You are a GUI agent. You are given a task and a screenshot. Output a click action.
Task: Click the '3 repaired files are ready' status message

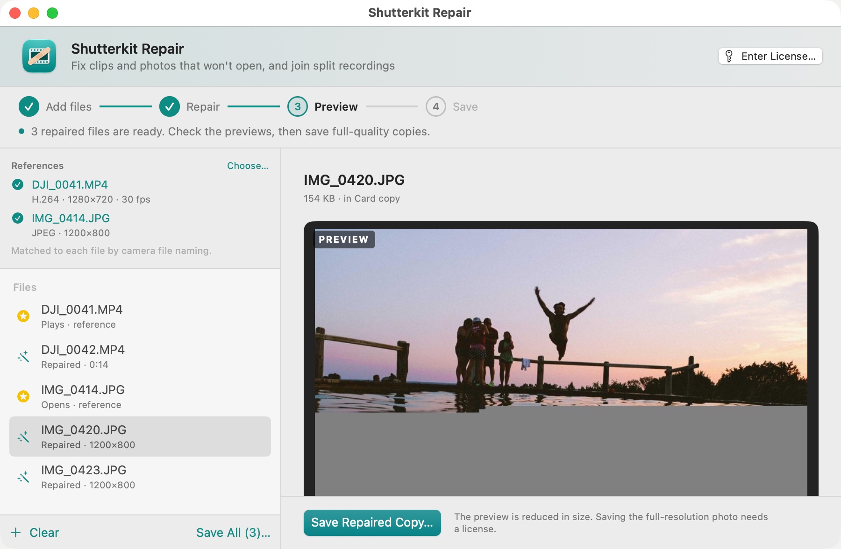pyautogui.click(x=230, y=132)
